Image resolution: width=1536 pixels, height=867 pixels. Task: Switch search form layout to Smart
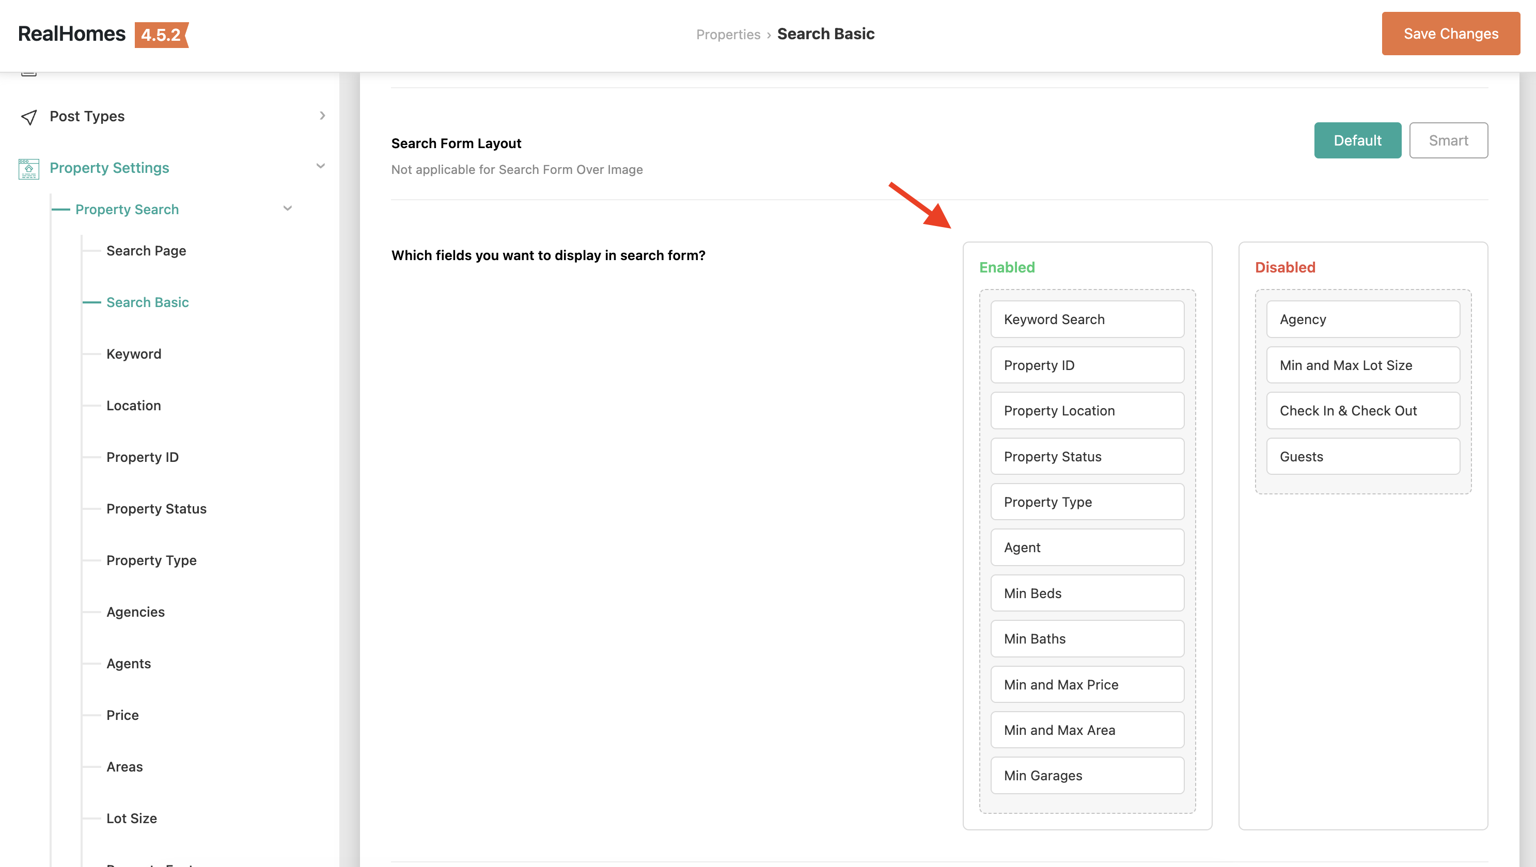click(1448, 140)
